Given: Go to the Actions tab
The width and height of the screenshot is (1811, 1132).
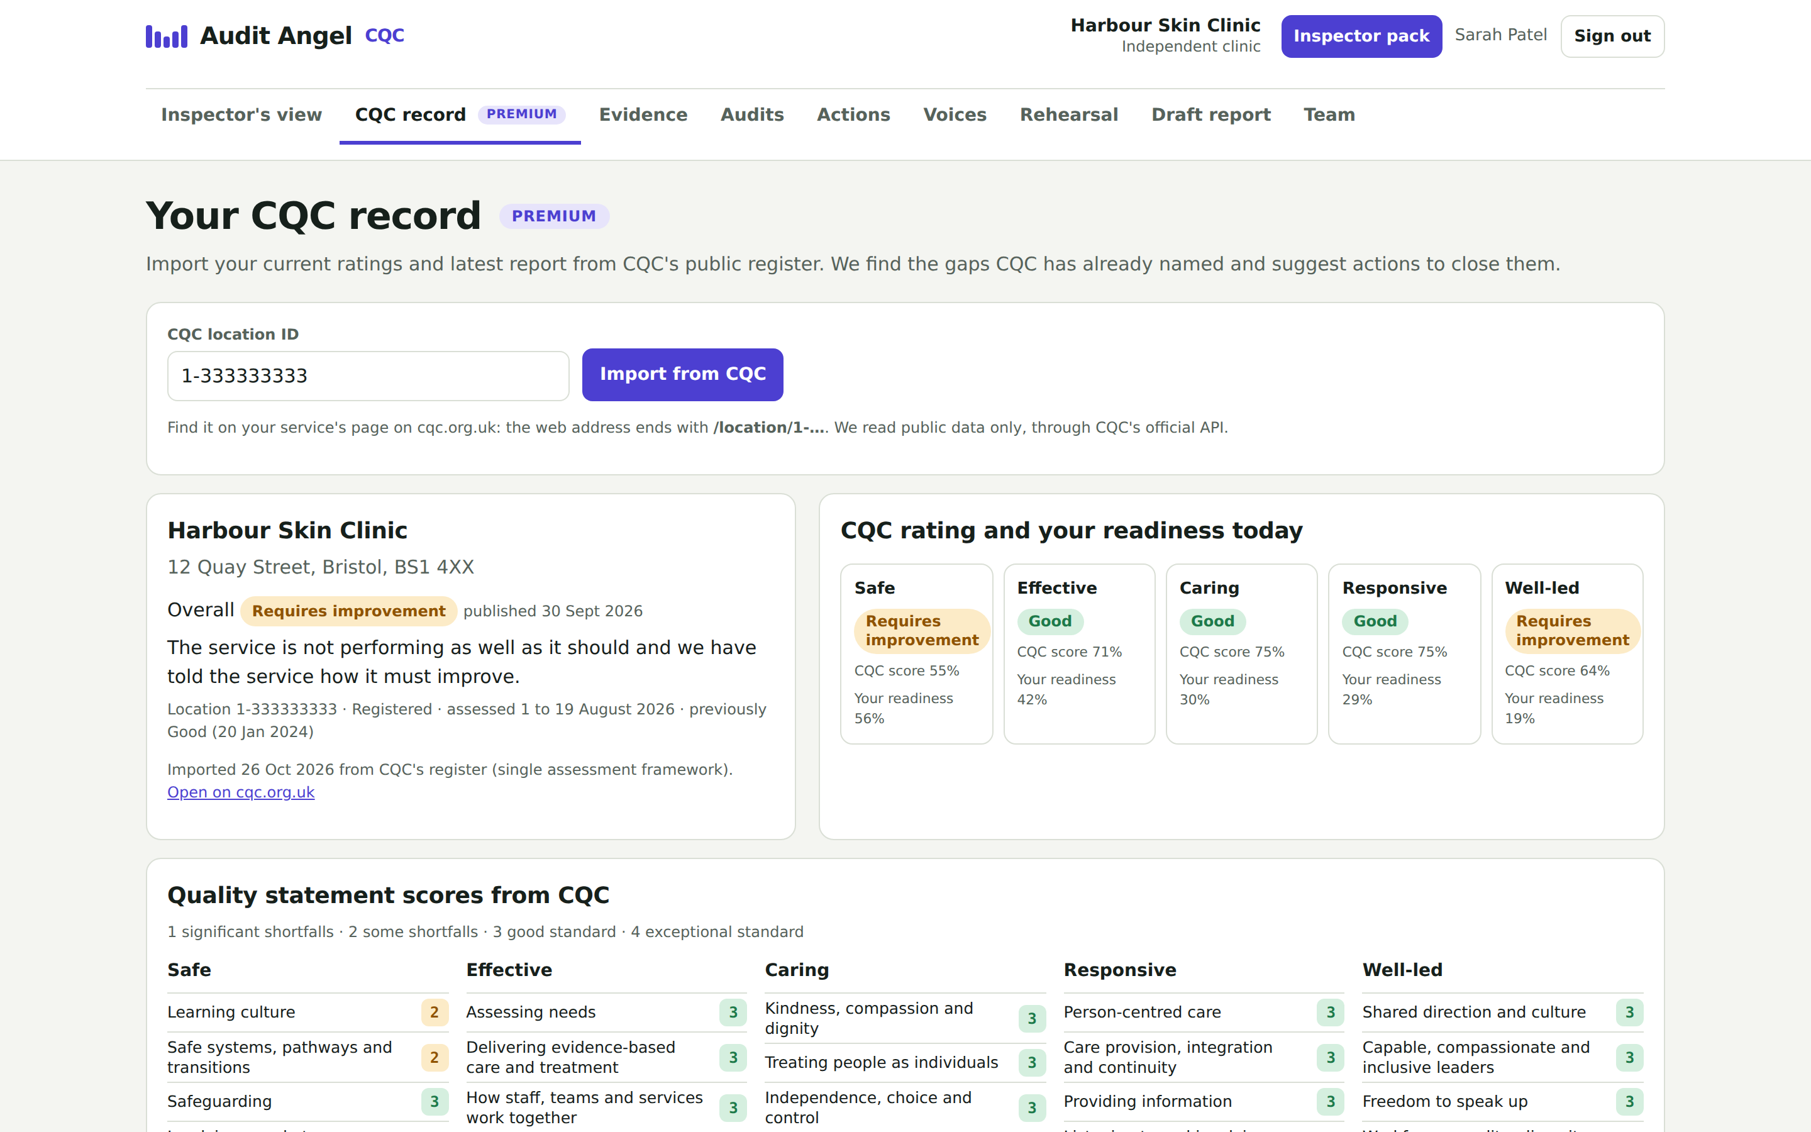Looking at the screenshot, I should tap(853, 114).
